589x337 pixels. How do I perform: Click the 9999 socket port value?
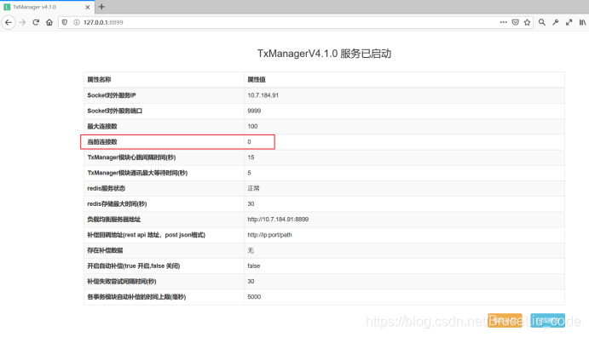[x=254, y=111]
